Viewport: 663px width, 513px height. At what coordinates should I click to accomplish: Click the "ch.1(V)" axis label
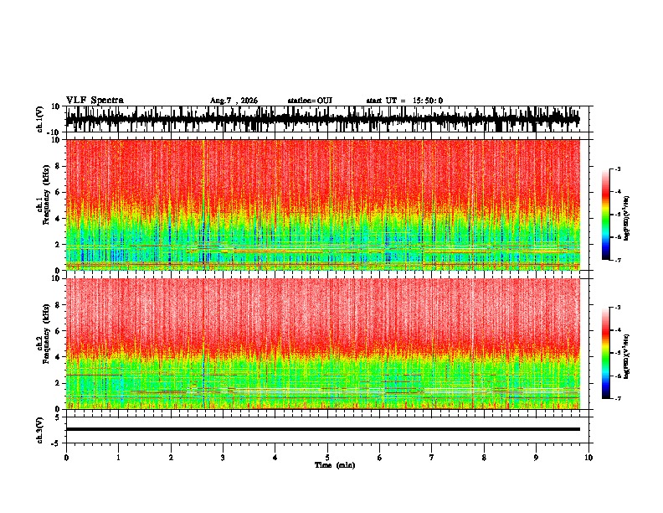click(x=40, y=119)
